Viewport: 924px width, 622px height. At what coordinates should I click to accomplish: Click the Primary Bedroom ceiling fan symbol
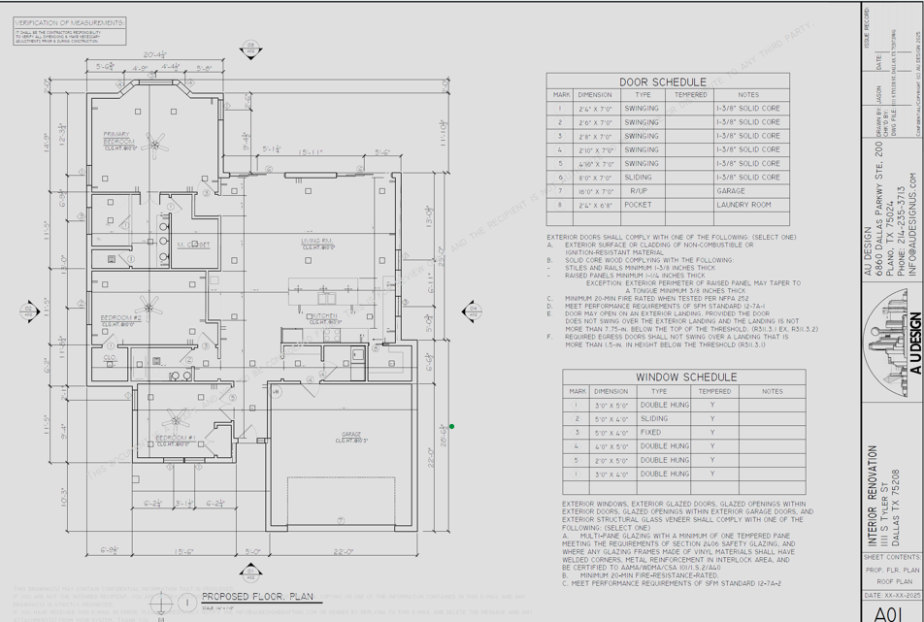tap(154, 146)
